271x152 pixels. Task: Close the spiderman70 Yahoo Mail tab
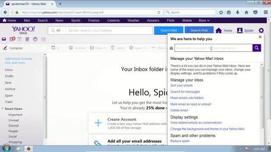coord(52,4)
